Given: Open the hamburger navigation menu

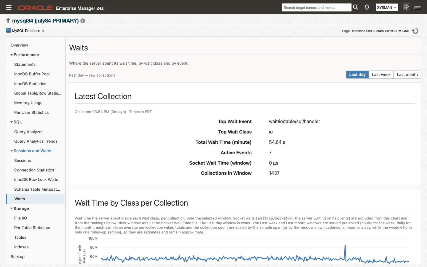Looking at the screenshot, I should 9,7.
